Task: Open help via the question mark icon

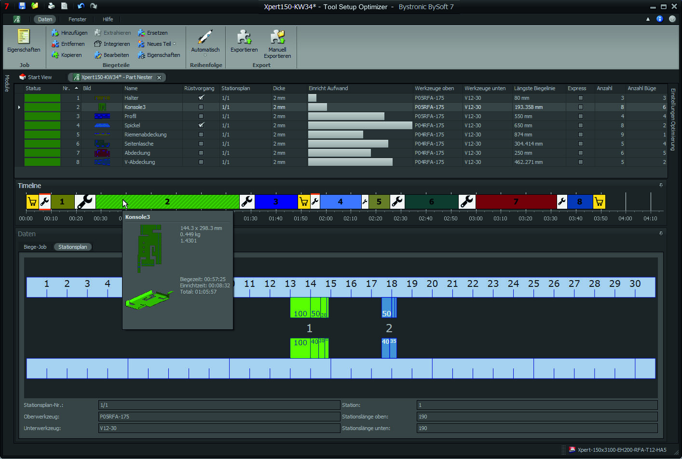Action: click(672, 19)
